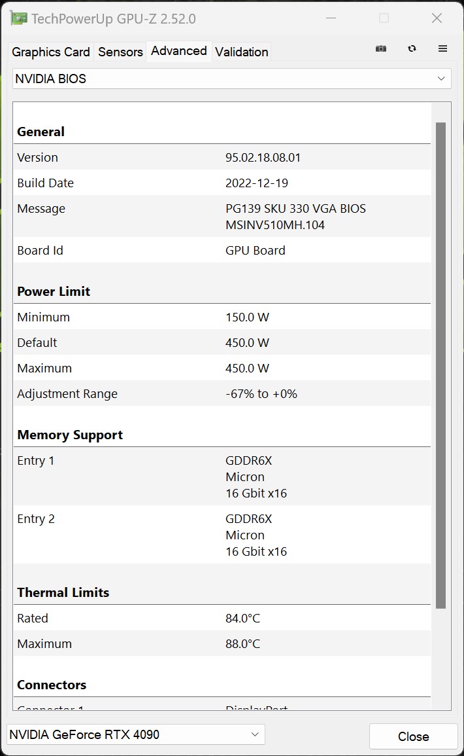The width and height of the screenshot is (464, 756).
Task: Select the BIOS Version row
Action: point(222,157)
